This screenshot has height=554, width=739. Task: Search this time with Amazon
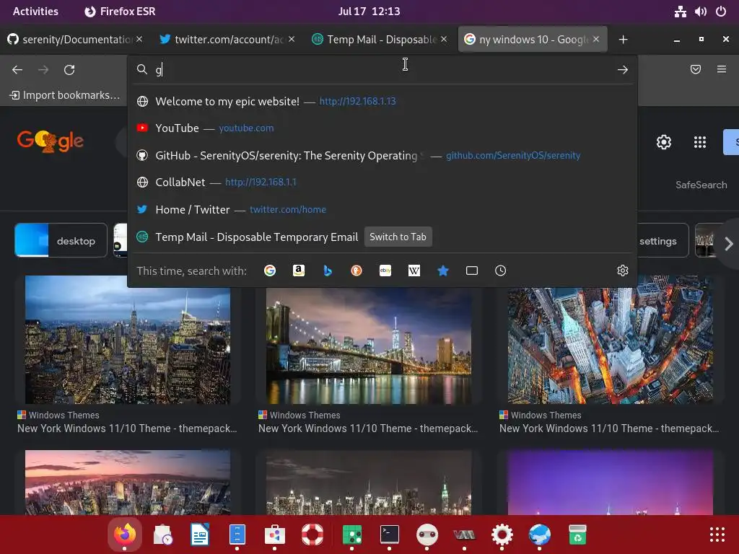299,271
